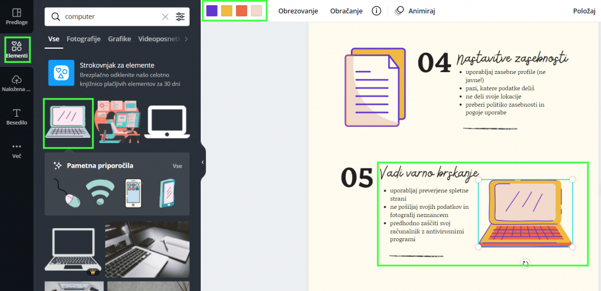
Task: Click the Animiraj animate button
Action: (x=415, y=11)
